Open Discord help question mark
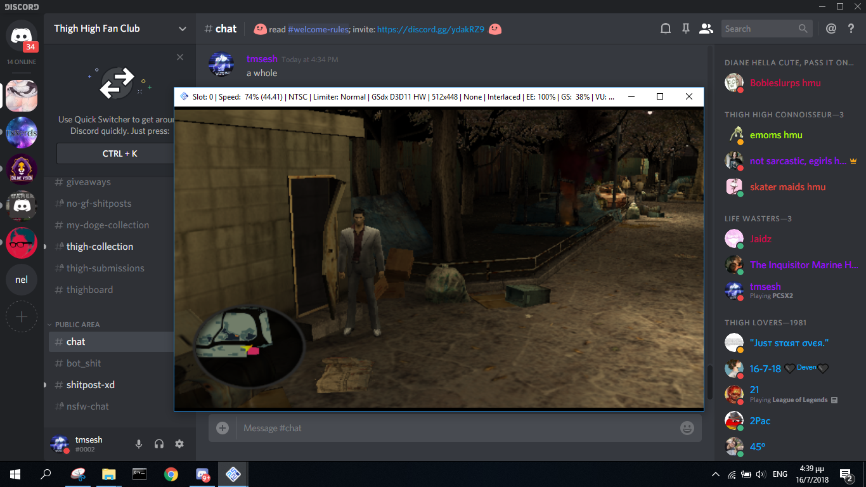The height and width of the screenshot is (487, 866). [851, 29]
